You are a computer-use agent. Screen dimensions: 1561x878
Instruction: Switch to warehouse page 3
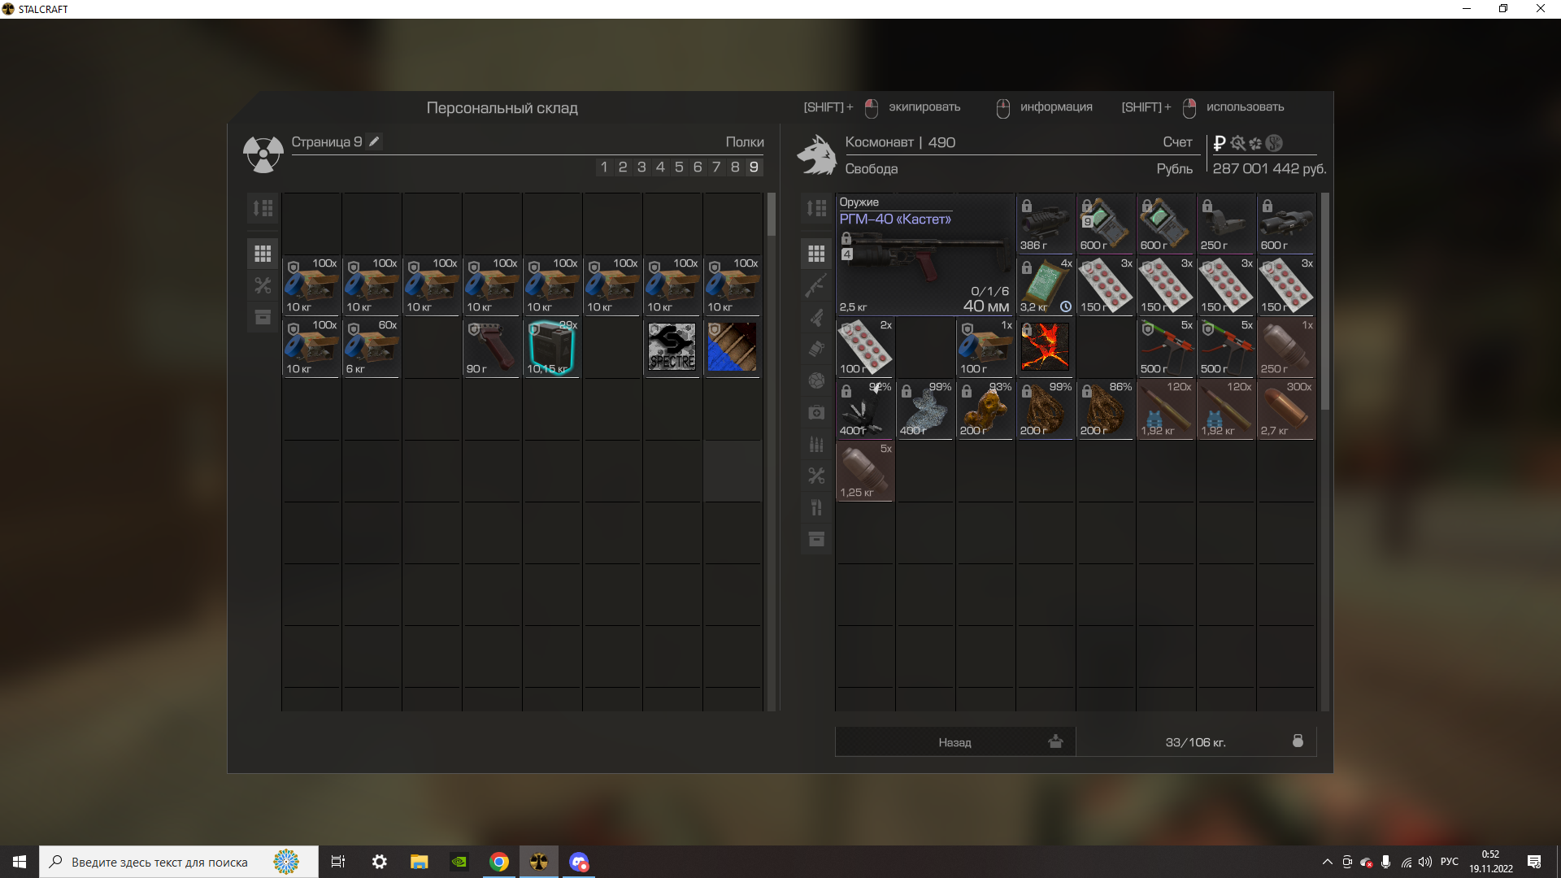pos(641,167)
